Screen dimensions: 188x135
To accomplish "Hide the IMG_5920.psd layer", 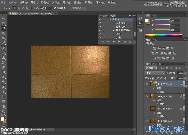I will click(x=147, y=121).
